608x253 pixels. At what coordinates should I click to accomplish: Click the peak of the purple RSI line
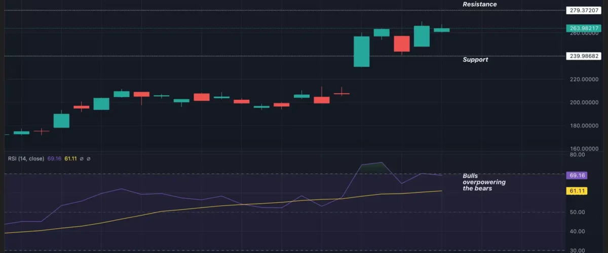[381, 163]
